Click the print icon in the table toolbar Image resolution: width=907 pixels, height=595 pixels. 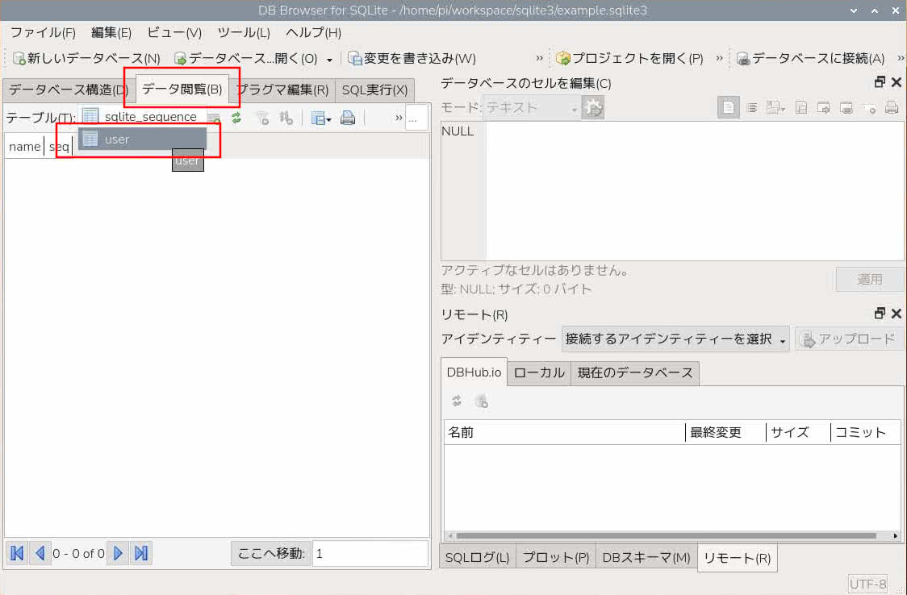click(348, 119)
